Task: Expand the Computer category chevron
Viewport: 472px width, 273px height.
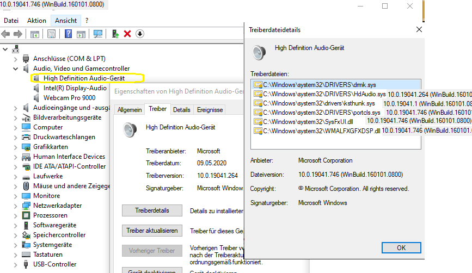Action: click(15, 127)
